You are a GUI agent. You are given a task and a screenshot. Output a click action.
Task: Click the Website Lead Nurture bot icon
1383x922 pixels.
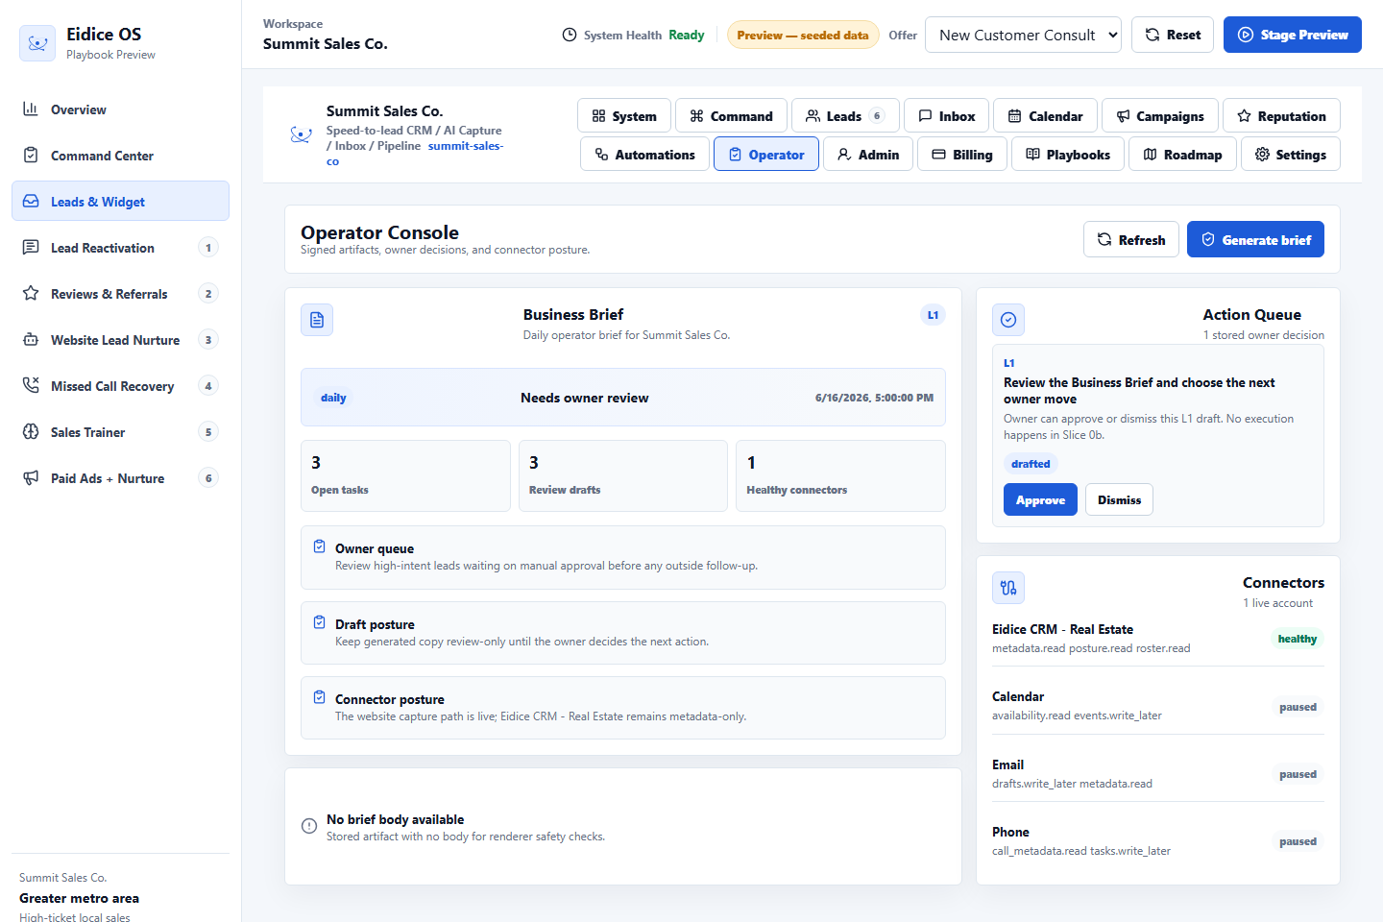point(31,339)
